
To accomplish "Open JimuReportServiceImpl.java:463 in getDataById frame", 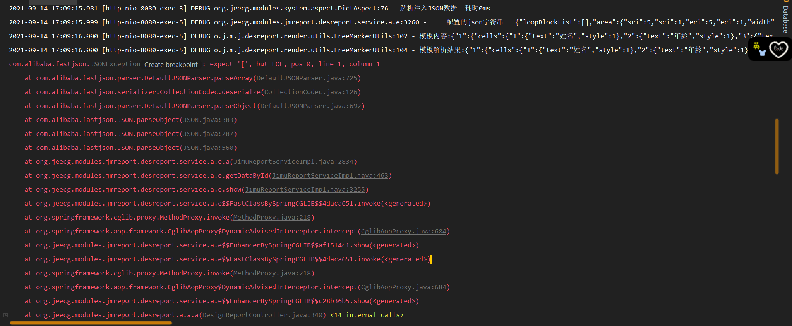I will pos(330,176).
